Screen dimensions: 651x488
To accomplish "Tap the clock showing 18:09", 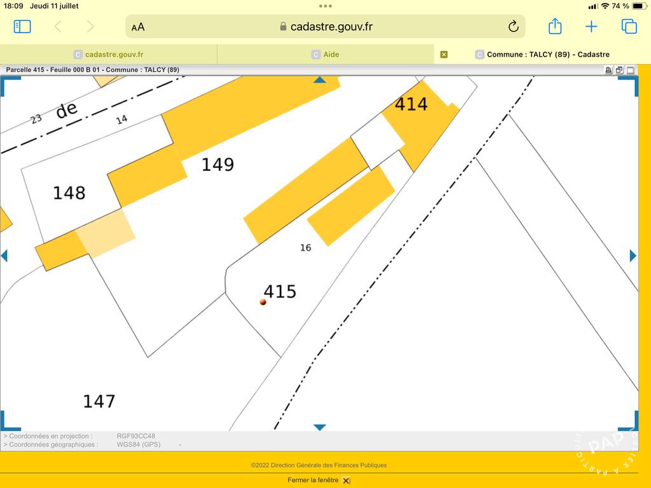I will pyautogui.click(x=13, y=6).
